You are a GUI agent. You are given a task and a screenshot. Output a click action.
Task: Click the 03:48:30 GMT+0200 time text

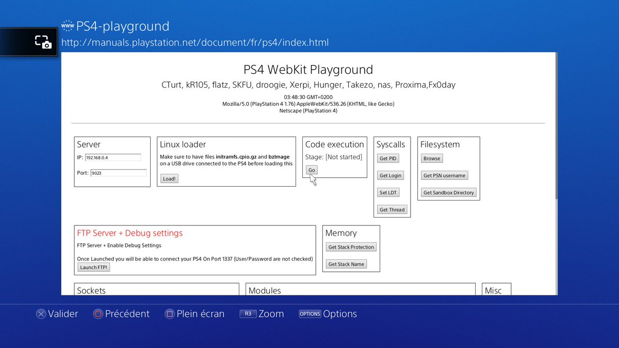click(x=308, y=97)
